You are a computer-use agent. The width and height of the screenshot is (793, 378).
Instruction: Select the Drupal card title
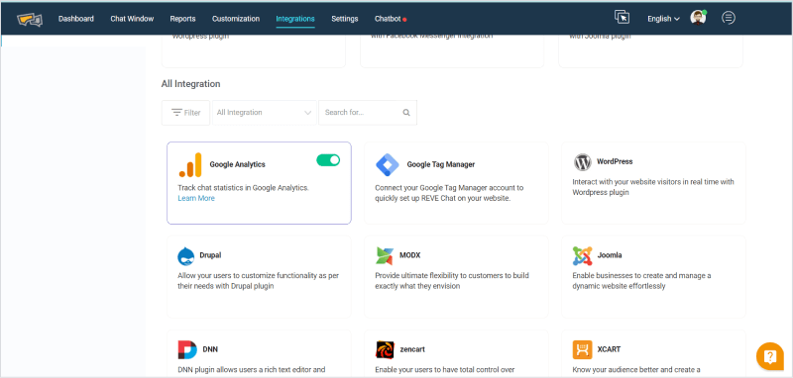point(210,255)
